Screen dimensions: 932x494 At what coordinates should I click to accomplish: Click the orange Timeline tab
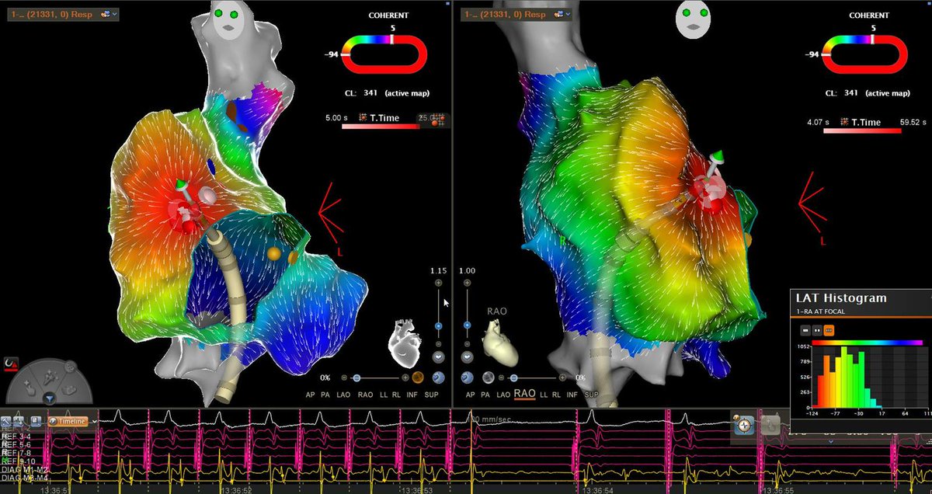68,421
